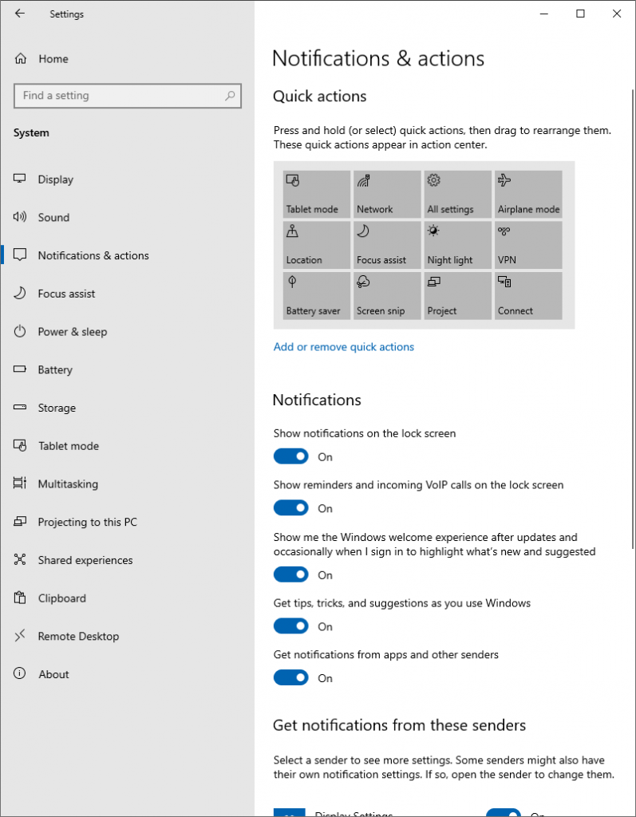Click the Home house icon
The width and height of the screenshot is (636, 817).
(x=20, y=58)
